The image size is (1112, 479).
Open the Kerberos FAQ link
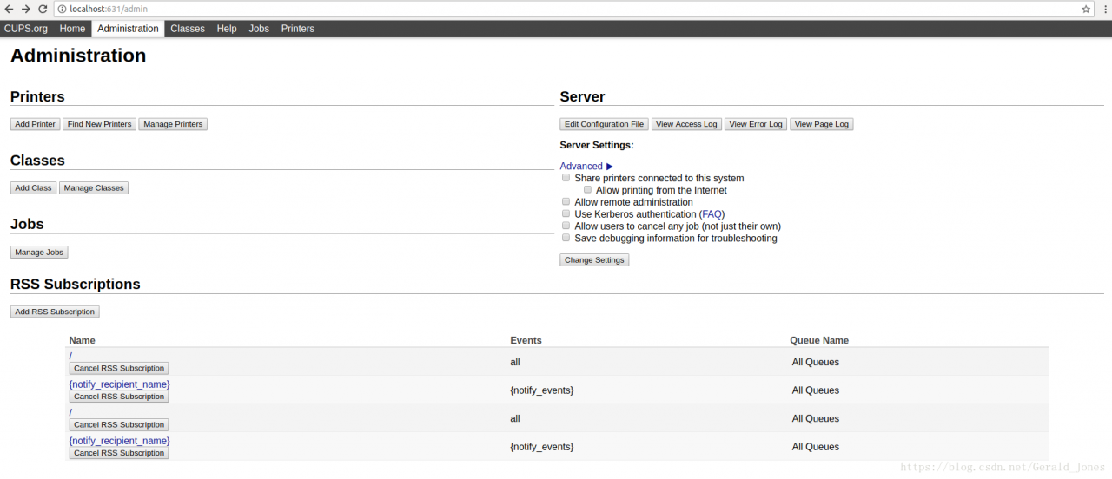coord(712,214)
